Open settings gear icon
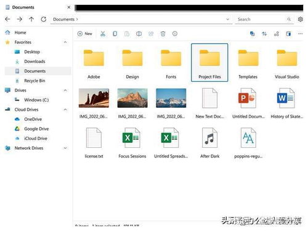Screen dimensions: 308x231 tap(300, 19)
